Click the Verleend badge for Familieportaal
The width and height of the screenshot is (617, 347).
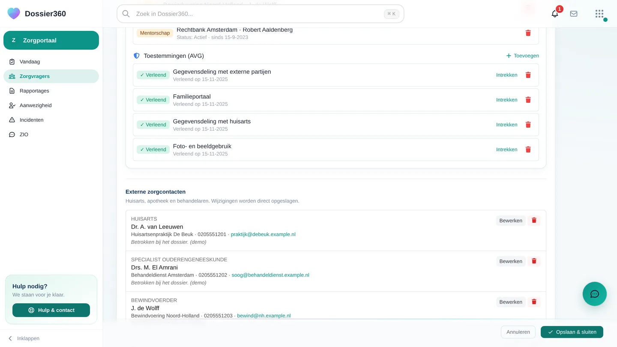153,100
